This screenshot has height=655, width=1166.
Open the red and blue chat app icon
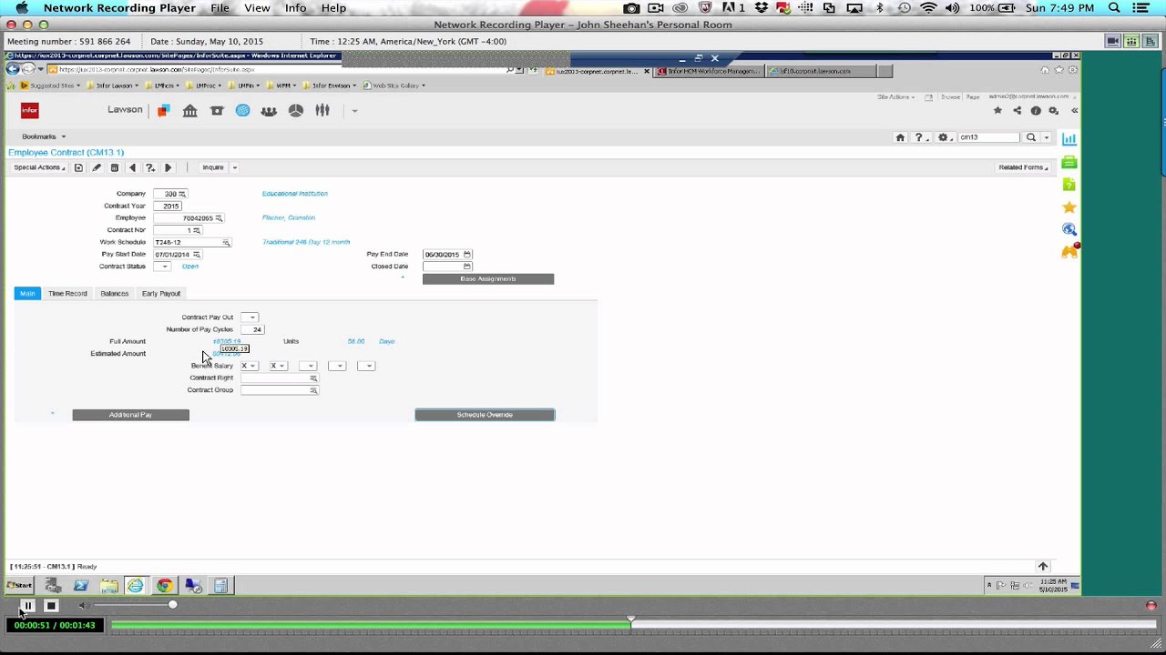[163, 110]
